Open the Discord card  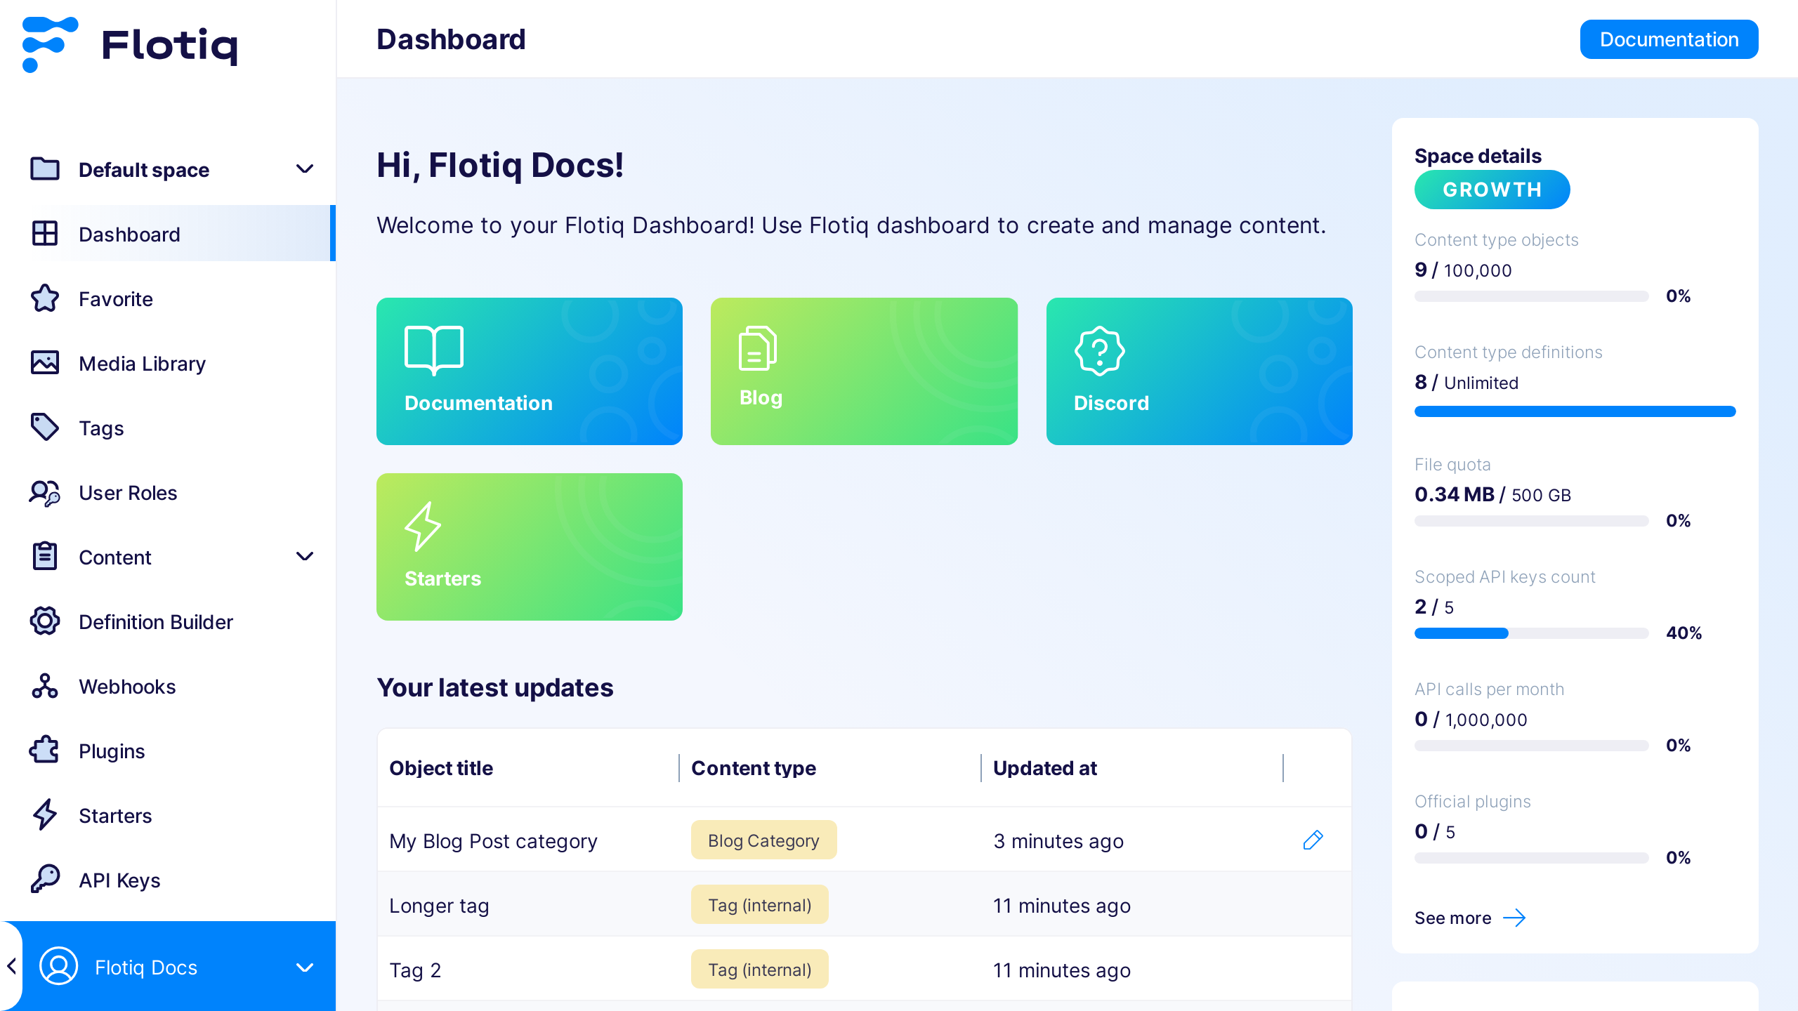pyautogui.click(x=1199, y=371)
